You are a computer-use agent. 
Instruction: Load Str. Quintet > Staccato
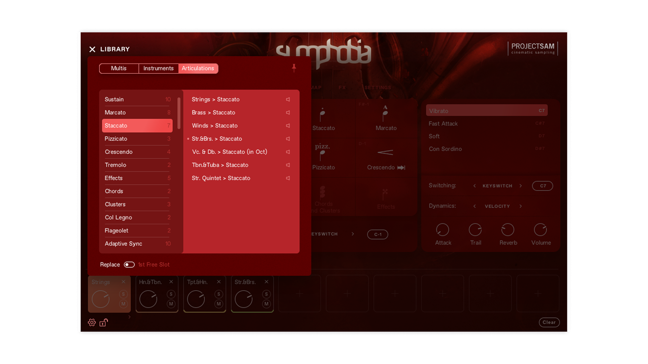point(221,178)
